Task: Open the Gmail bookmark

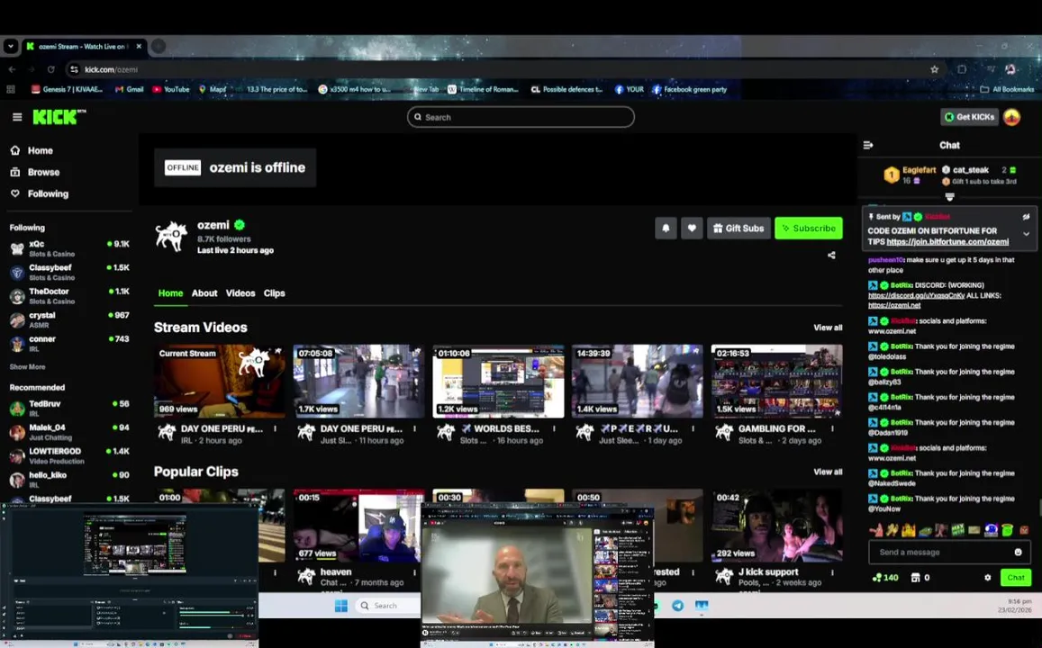Action: coord(130,89)
